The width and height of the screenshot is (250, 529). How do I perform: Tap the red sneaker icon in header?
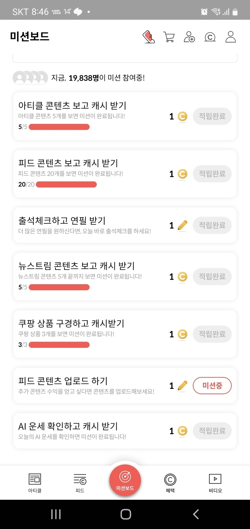click(x=148, y=37)
